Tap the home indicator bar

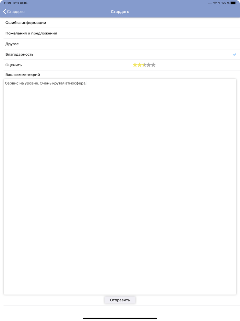(120, 318)
